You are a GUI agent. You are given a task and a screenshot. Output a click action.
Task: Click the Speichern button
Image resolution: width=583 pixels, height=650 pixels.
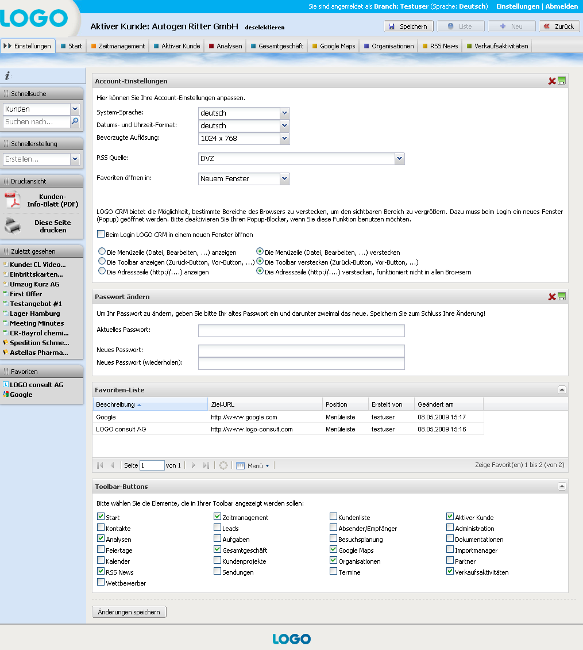(x=408, y=26)
